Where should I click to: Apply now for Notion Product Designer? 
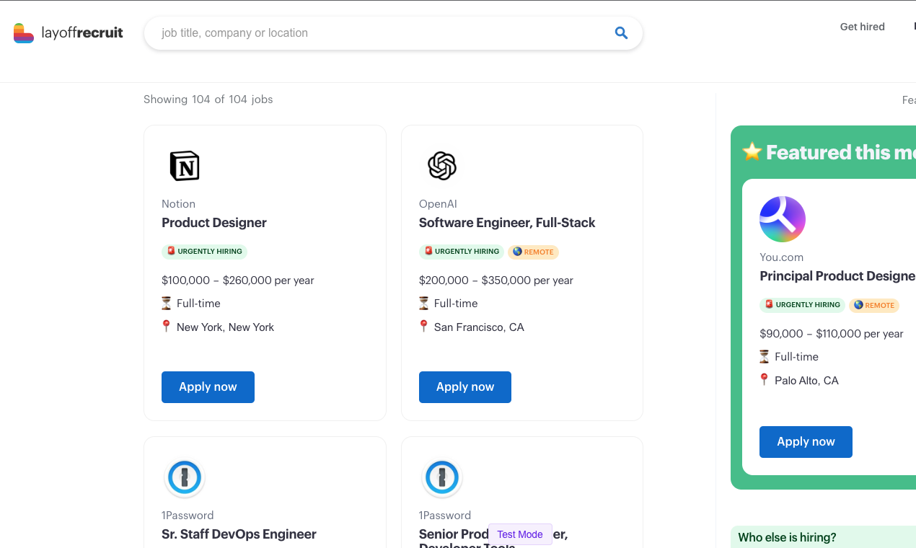[208, 387]
